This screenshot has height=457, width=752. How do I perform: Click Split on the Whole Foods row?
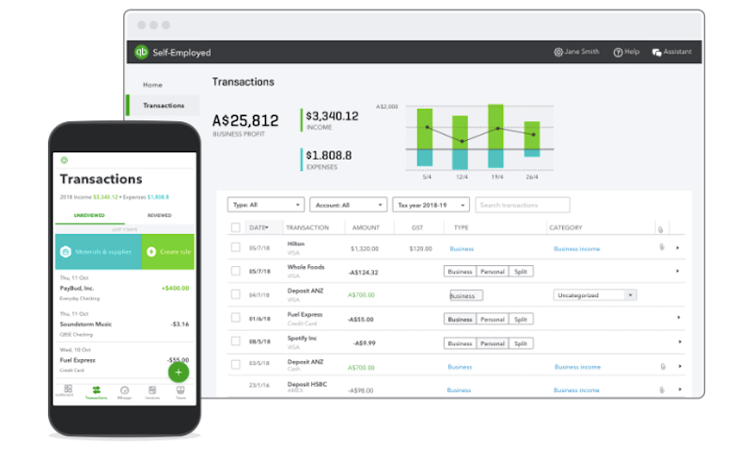tap(521, 272)
